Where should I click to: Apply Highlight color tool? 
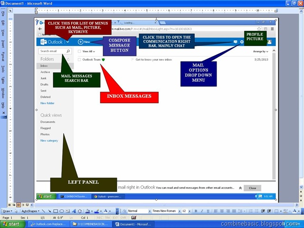click(285, 211)
